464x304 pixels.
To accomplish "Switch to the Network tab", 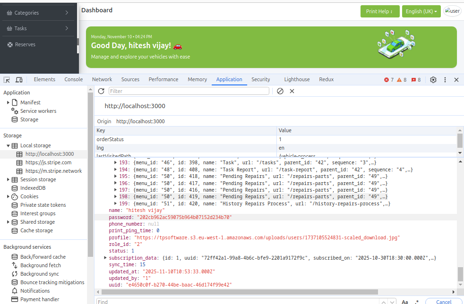I will 102,80.
